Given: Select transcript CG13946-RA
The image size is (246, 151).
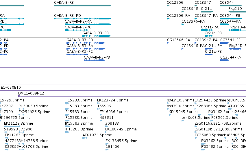Looking at the screenshot, I should click(x=193, y=21).
